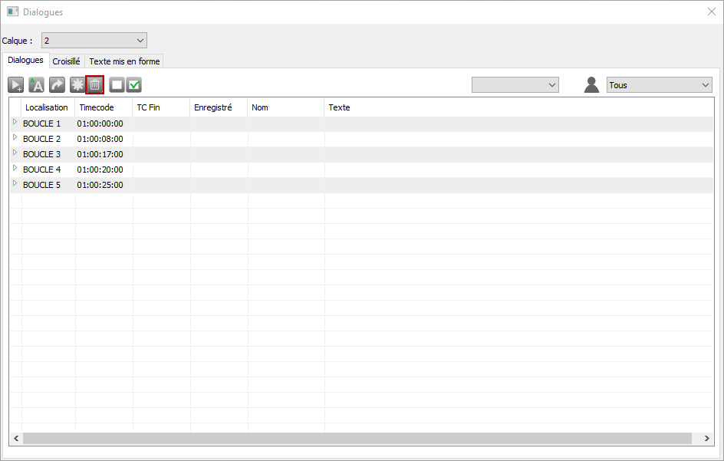
Task: Switch to the Croisillé tab
Action: [x=66, y=61]
